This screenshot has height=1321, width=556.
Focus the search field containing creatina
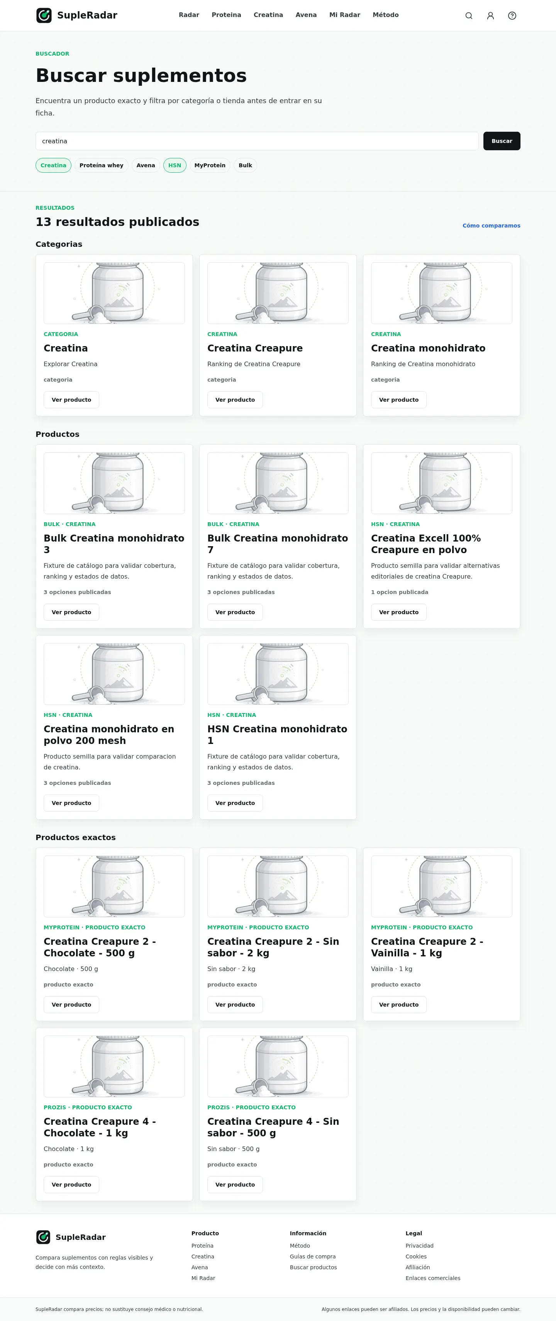[x=257, y=141]
